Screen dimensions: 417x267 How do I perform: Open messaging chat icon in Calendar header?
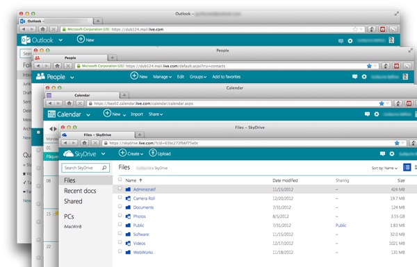(x=367, y=114)
